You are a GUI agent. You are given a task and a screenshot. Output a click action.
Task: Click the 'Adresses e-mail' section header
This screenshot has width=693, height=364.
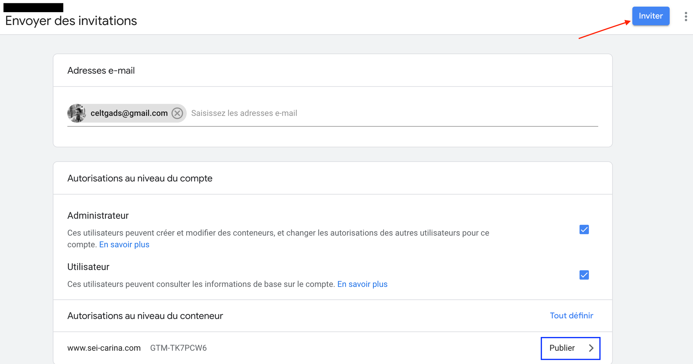101,71
